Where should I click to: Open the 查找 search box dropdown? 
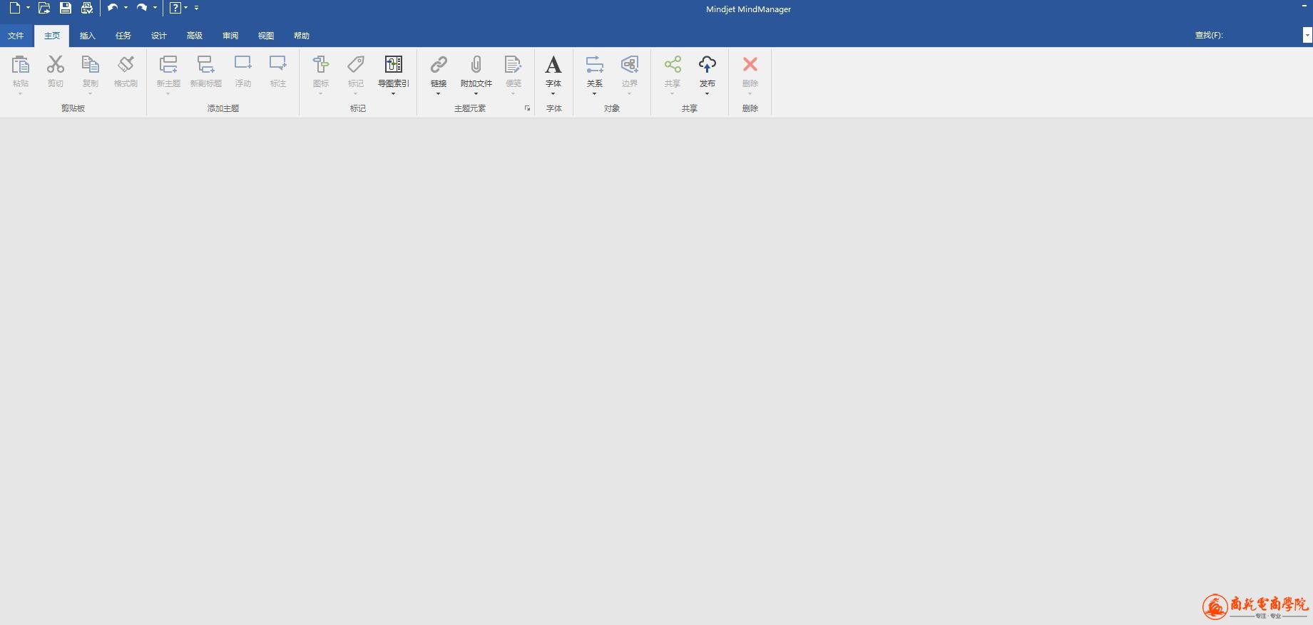point(1307,35)
